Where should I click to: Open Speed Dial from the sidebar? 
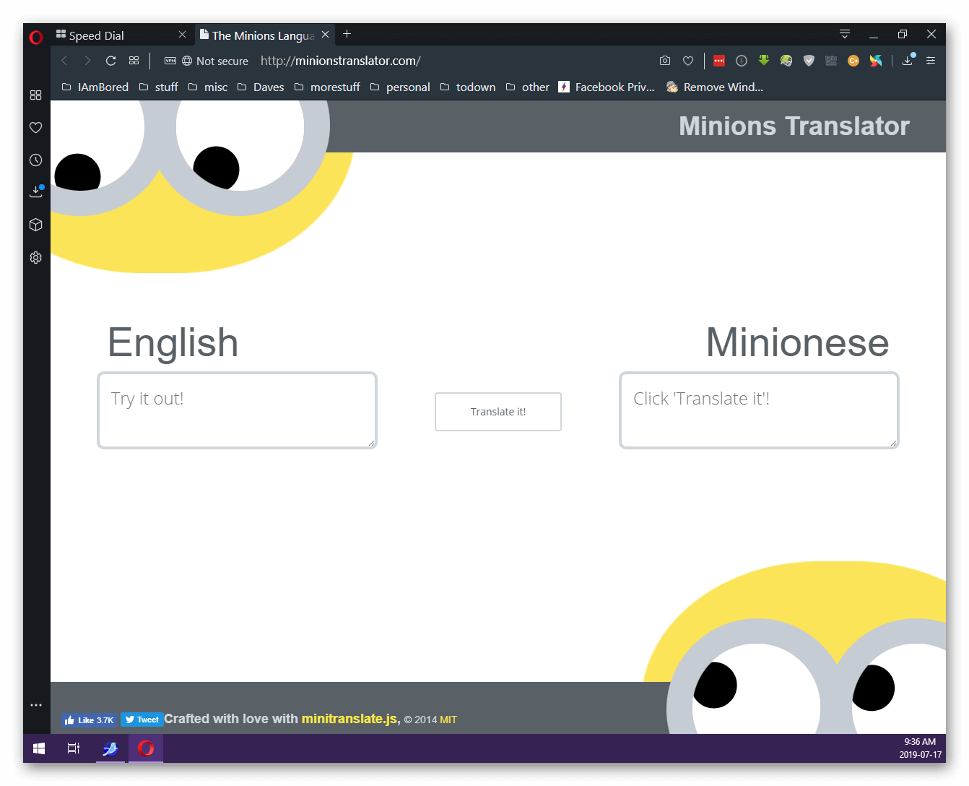[35, 95]
